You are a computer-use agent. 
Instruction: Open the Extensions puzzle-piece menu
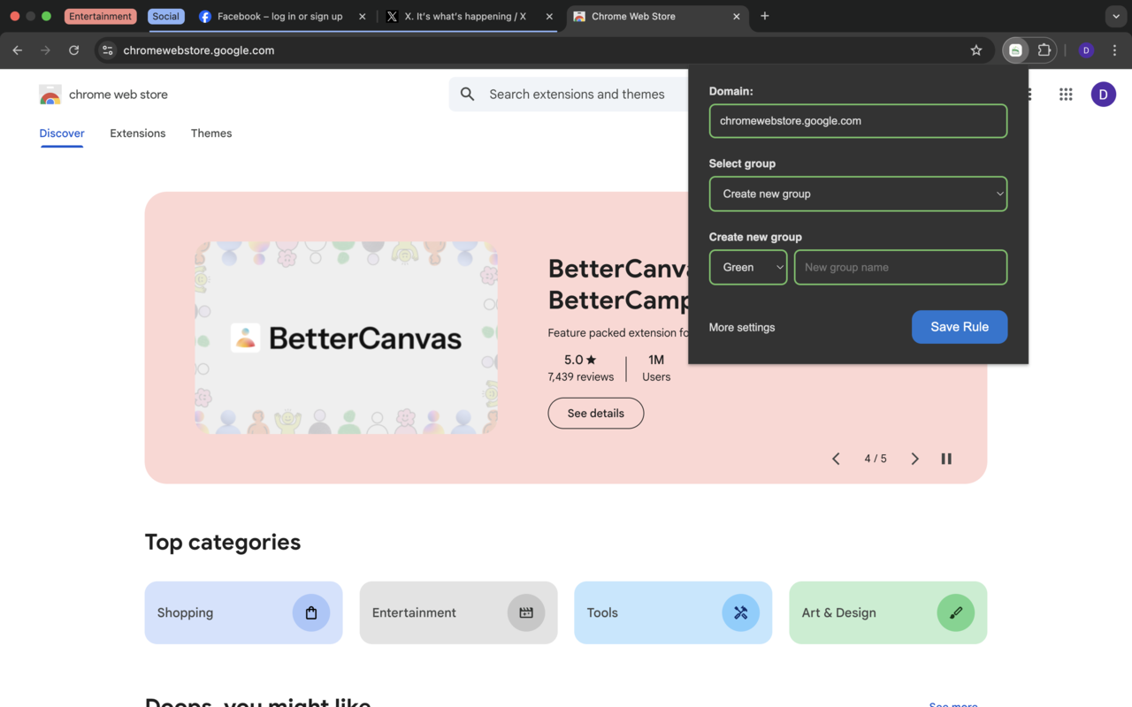1044,50
